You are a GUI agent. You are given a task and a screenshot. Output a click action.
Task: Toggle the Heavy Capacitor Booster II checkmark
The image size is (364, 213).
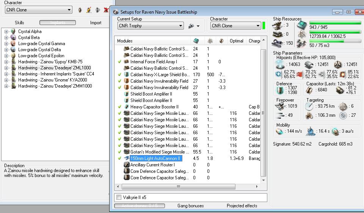119,107
